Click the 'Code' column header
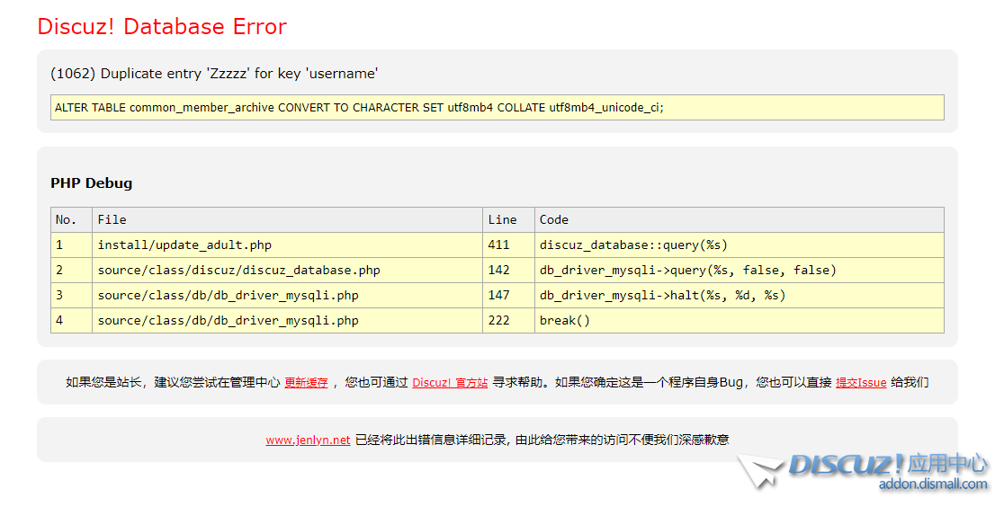This screenshot has width=1004, height=507. click(740, 219)
